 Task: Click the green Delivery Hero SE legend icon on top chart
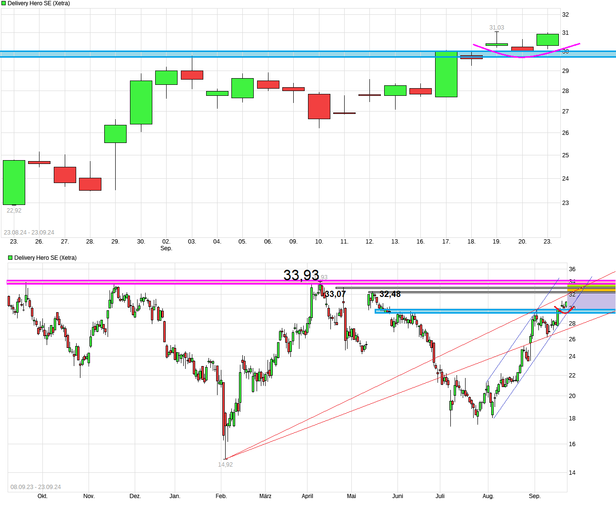click(x=4, y=3)
